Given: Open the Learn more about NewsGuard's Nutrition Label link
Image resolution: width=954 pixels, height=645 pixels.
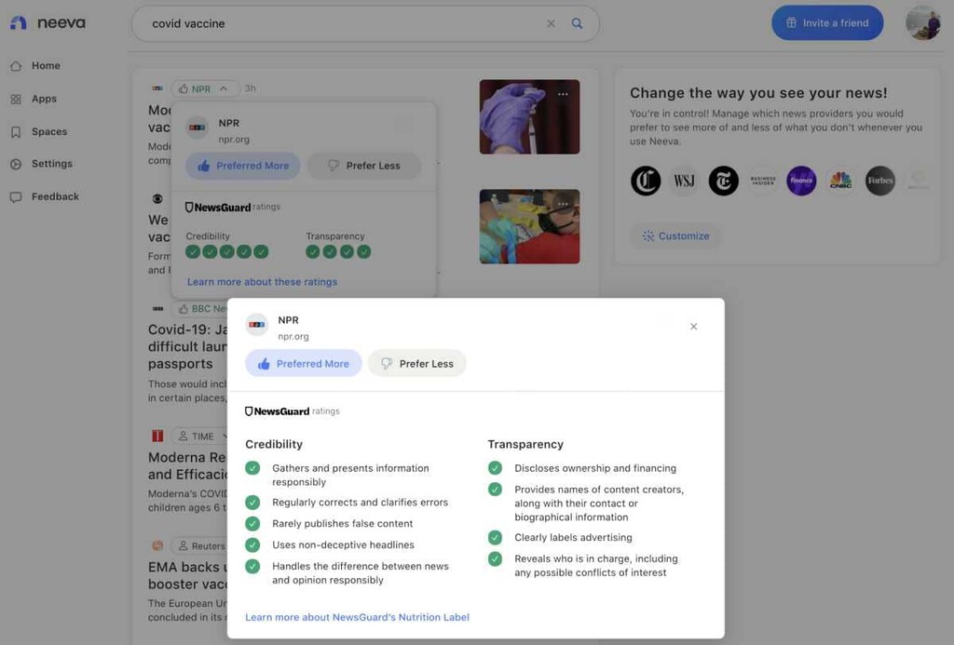Looking at the screenshot, I should click(357, 616).
